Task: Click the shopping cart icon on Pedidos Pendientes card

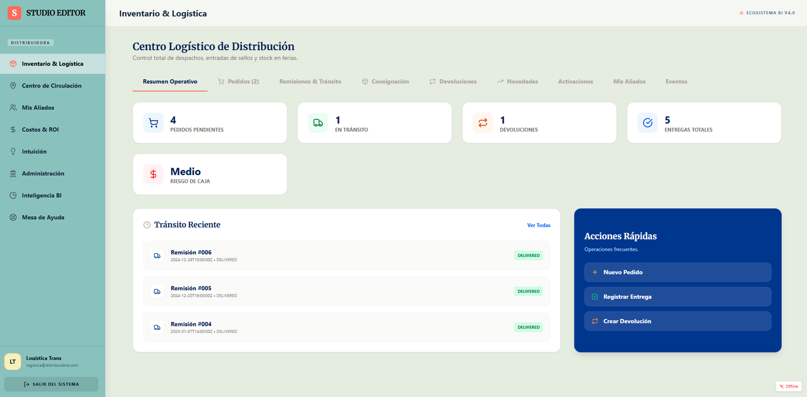Action: coord(153,123)
